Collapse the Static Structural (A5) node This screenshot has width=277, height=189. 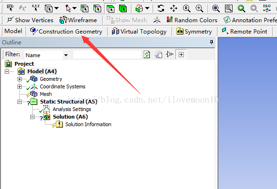(x=19, y=102)
